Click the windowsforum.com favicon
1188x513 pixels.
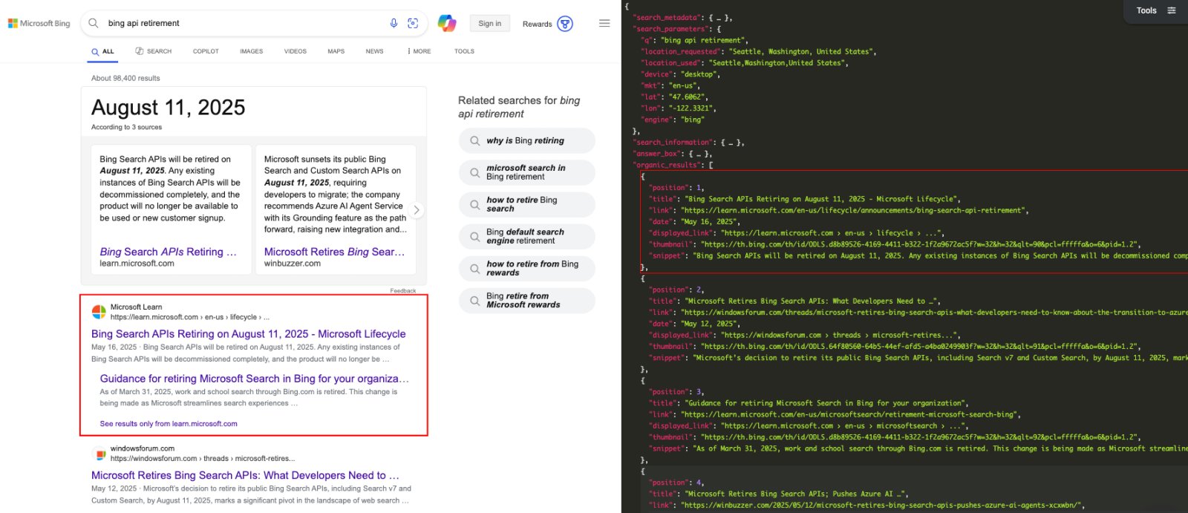[x=99, y=454]
